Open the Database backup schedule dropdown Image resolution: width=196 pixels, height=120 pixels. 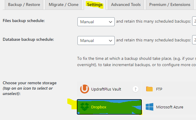96,40
